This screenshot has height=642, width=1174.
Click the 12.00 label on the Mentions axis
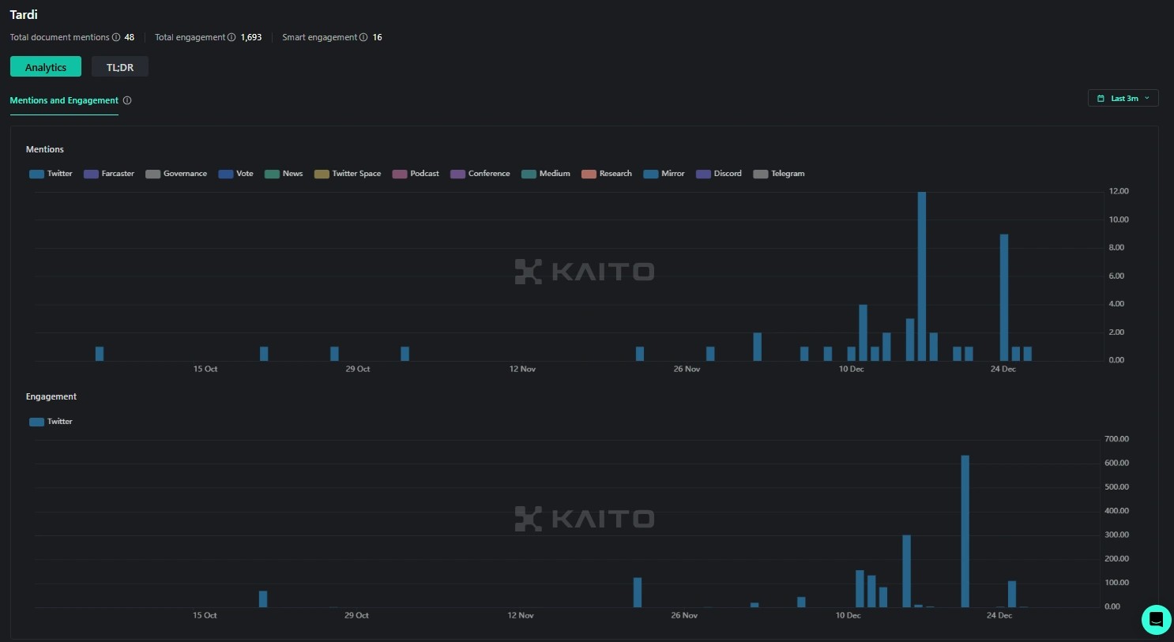1119,191
